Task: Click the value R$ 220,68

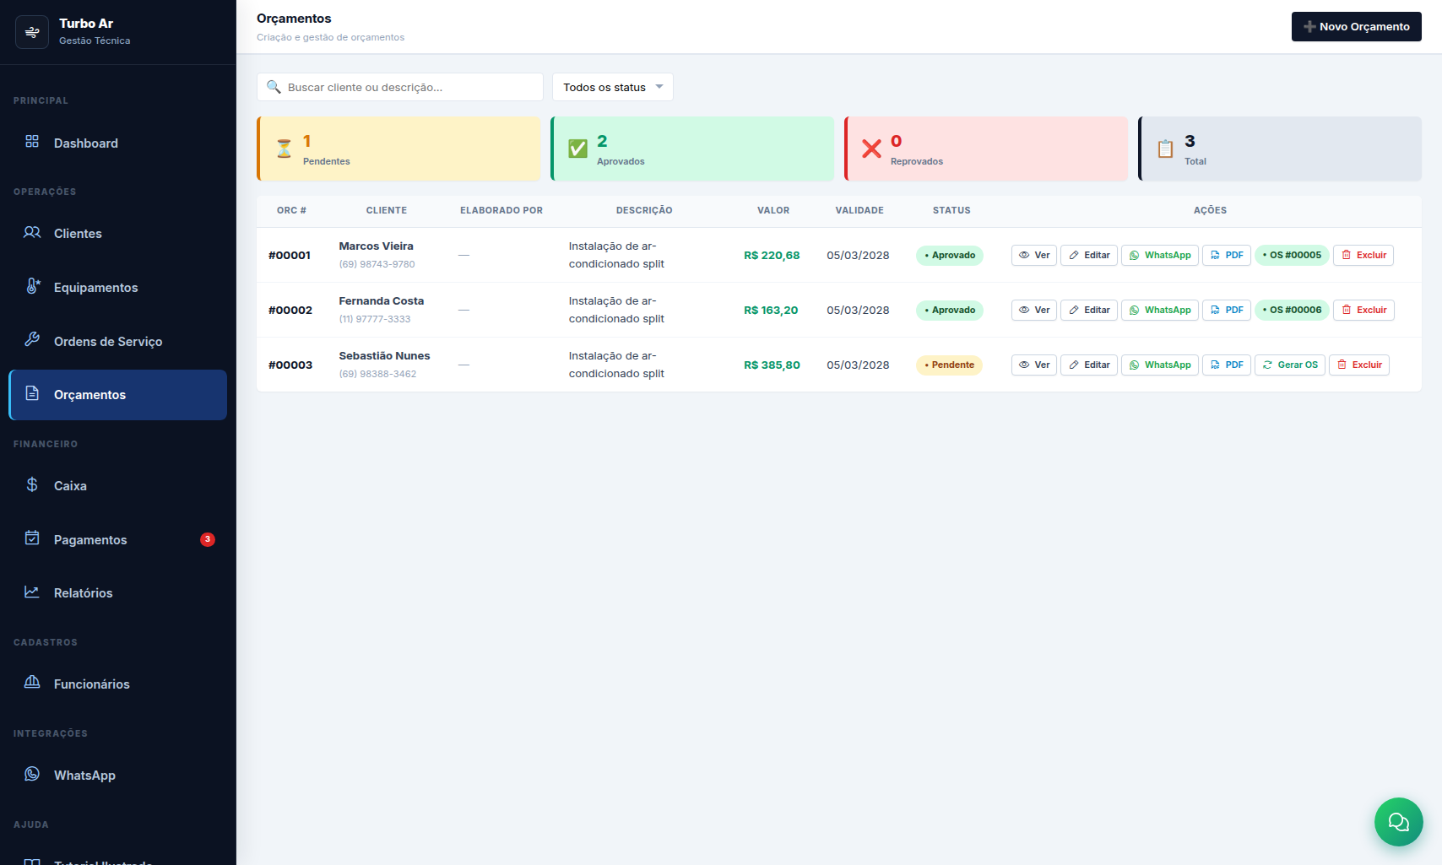Action: pos(772,255)
